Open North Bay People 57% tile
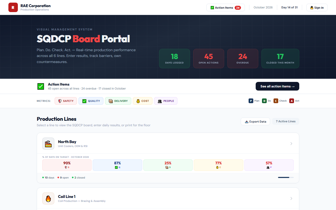The height and width of the screenshot is (210, 336). [x=269, y=165]
